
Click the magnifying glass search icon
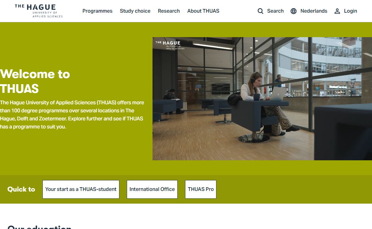click(260, 11)
